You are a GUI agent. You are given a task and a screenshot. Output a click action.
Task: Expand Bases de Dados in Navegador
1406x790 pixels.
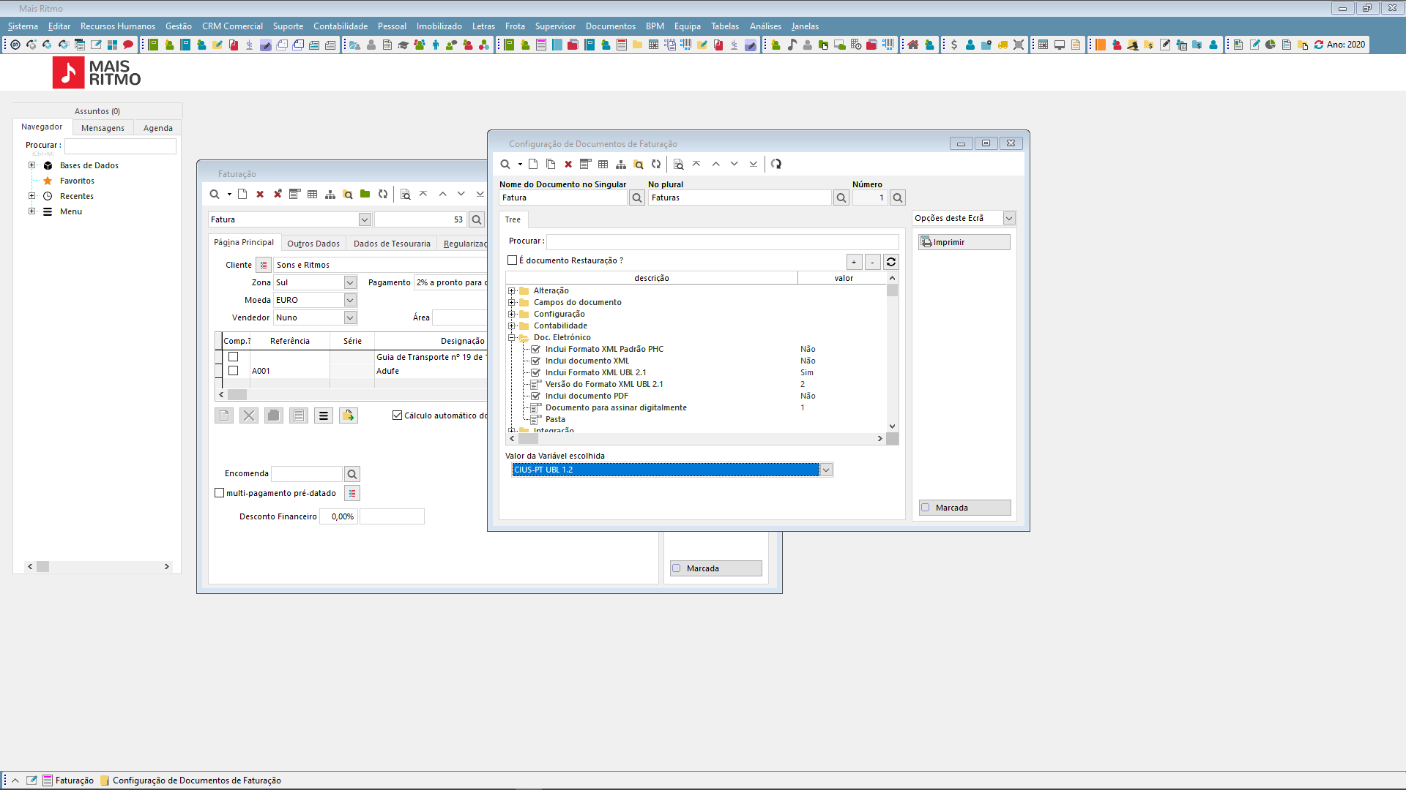tap(31, 165)
